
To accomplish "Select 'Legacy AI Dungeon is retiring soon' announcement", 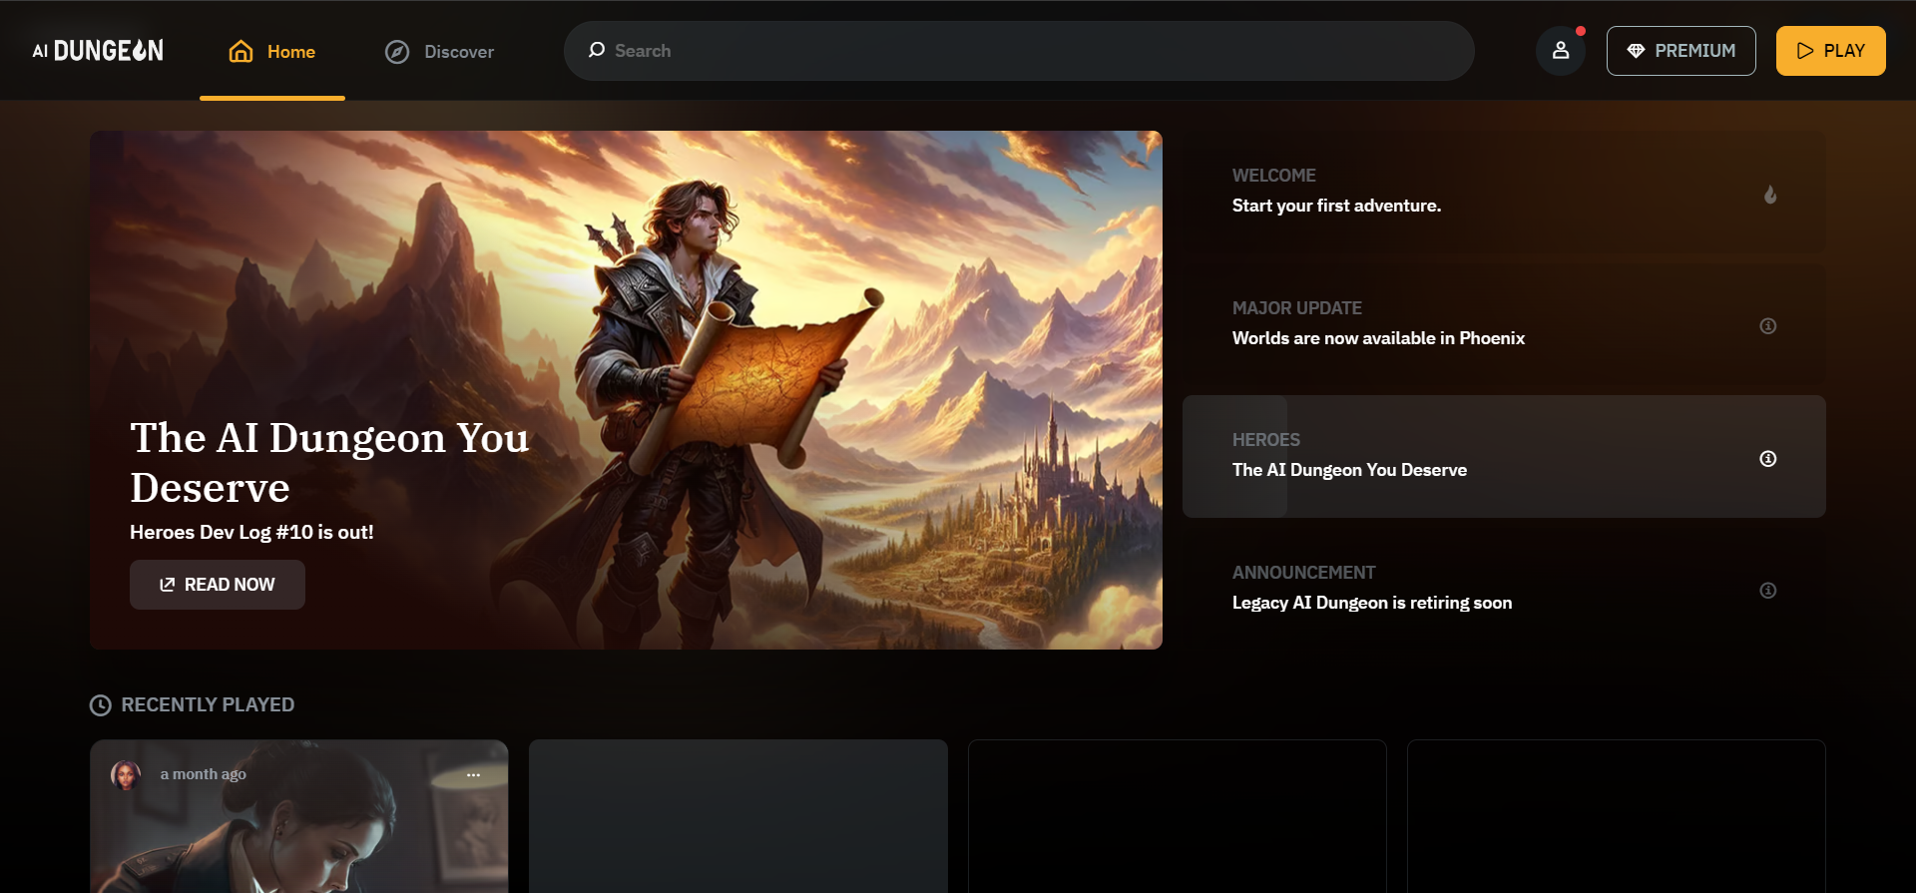I will click(1504, 589).
